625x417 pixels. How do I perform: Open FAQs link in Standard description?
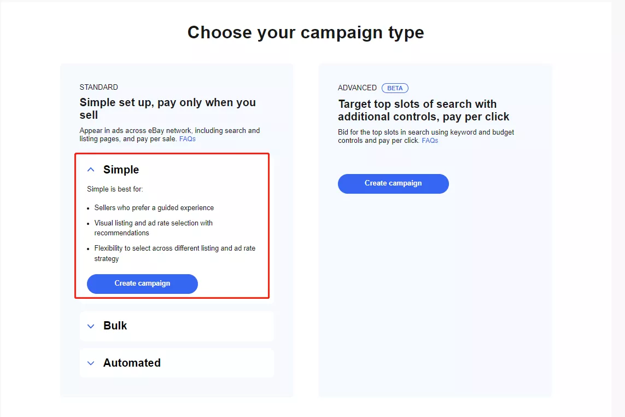188,139
